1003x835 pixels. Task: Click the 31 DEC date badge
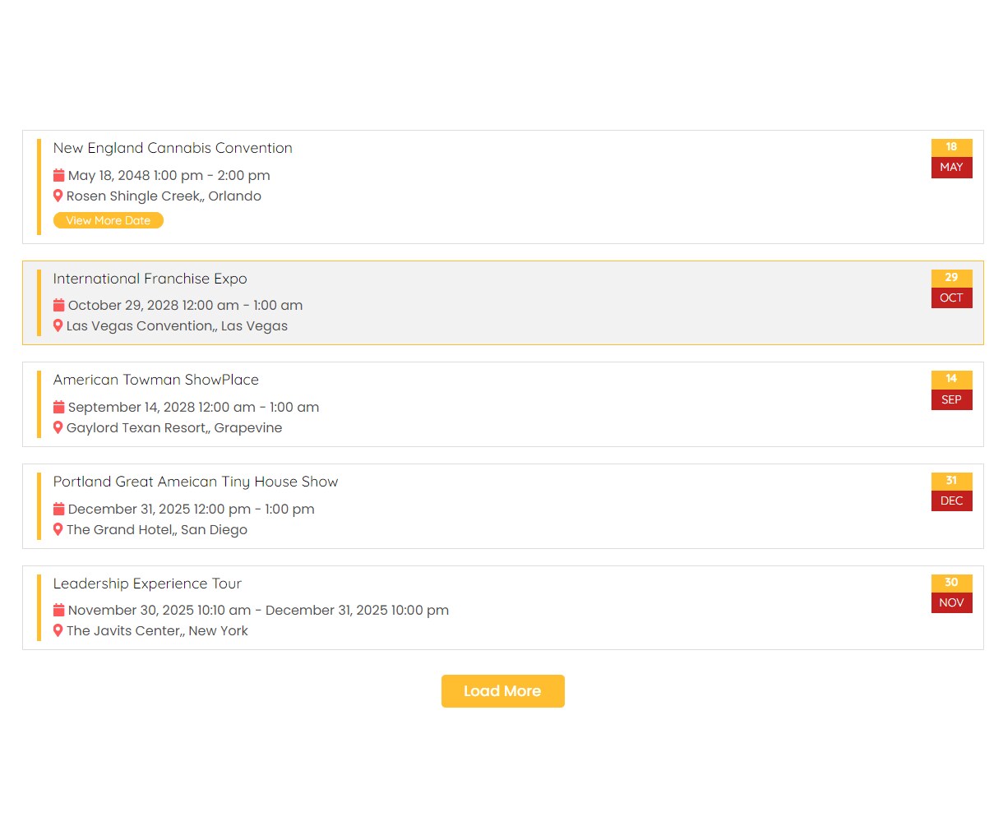pyautogui.click(x=952, y=491)
